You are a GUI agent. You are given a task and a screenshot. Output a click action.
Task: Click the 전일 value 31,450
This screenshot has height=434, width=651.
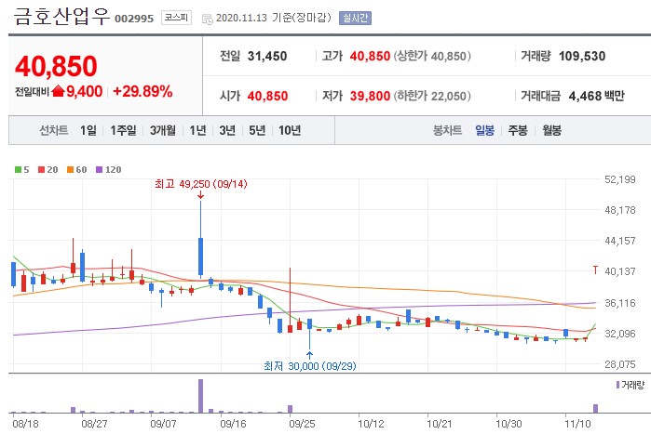pos(267,56)
